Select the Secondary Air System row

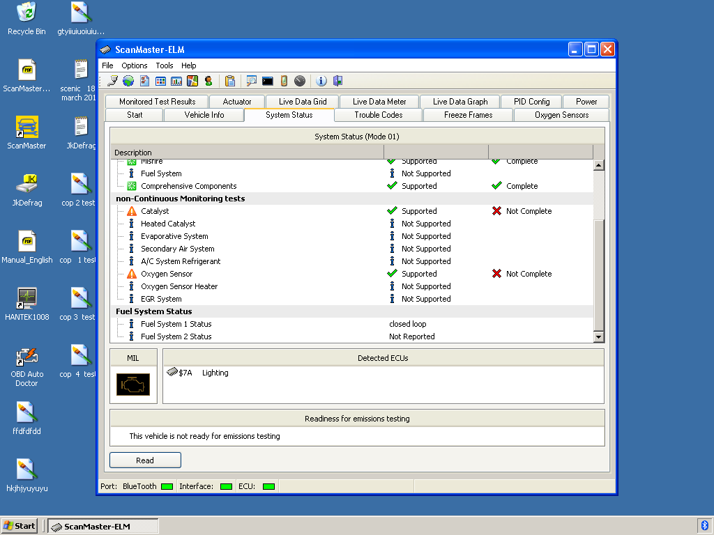[352, 249]
